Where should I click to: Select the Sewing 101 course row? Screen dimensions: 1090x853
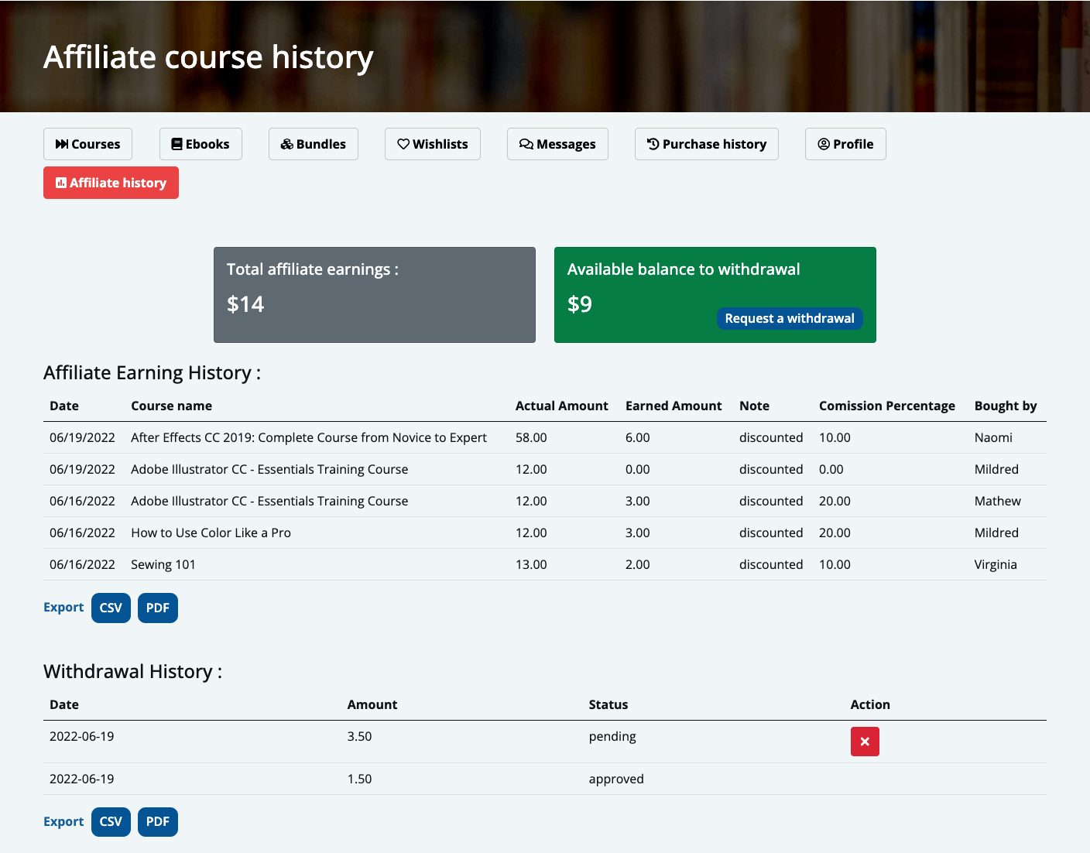163,564
